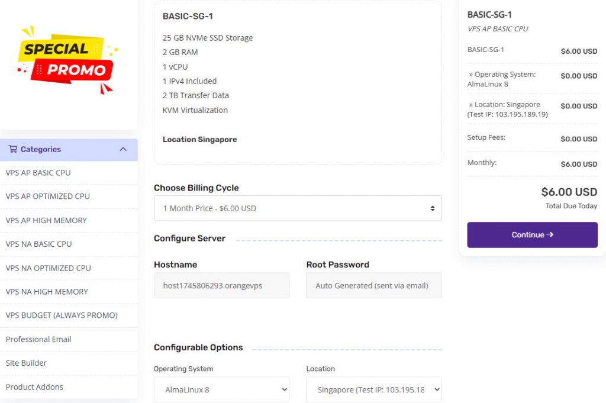Image resolution: width=606 pixels, height=403 pixels.
Task: Select Product Addons category
Action: (34, 387)
